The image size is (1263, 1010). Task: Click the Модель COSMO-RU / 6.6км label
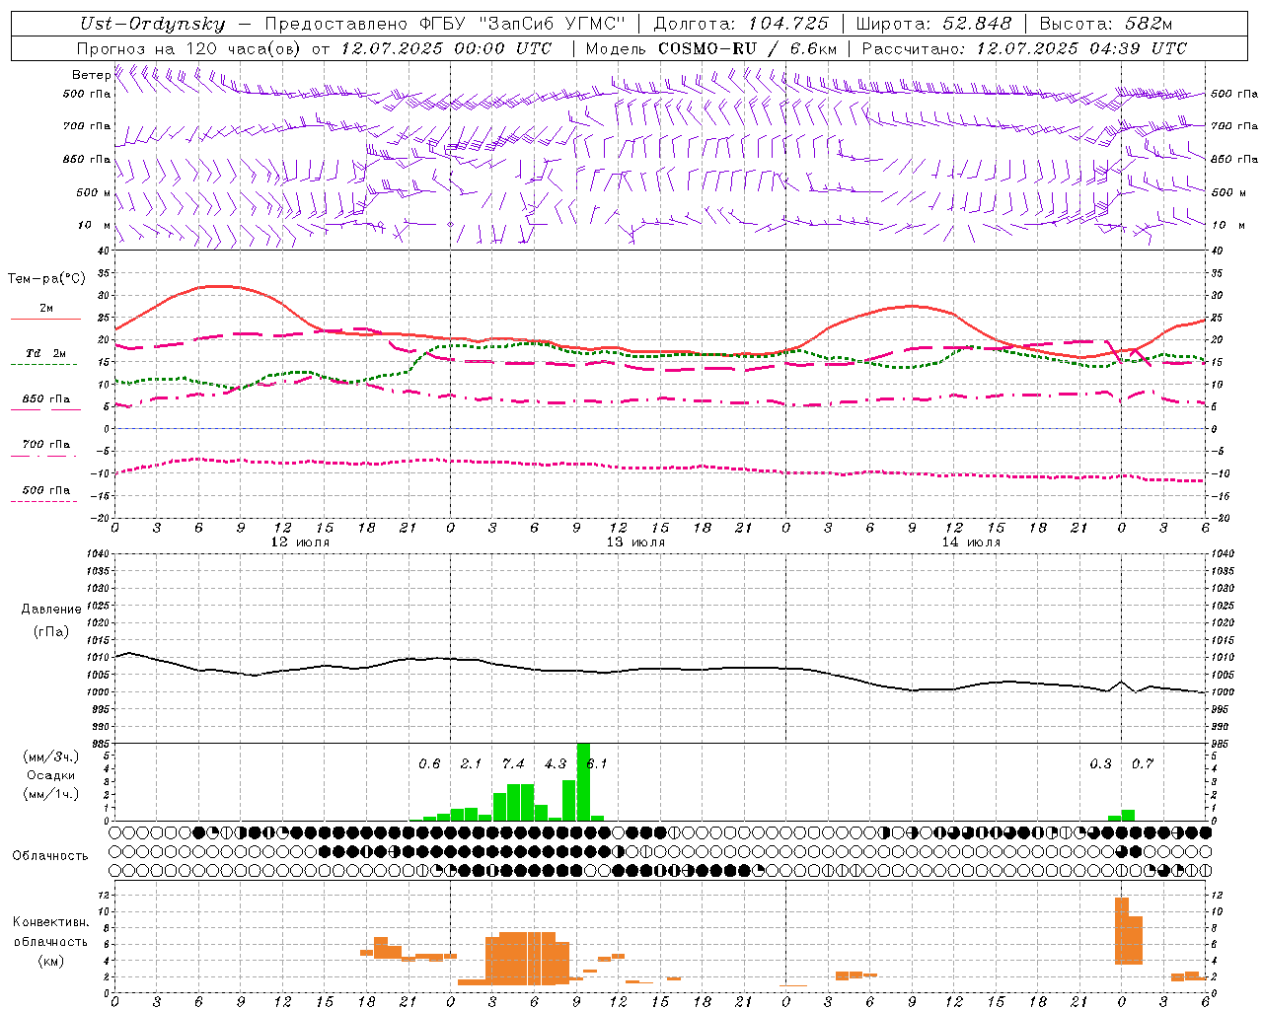711,47
